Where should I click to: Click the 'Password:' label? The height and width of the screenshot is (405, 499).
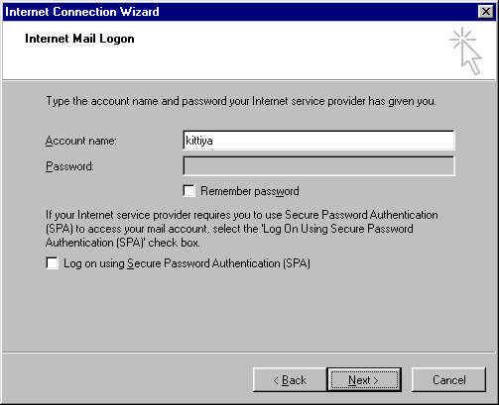click(x=69, y=166)
